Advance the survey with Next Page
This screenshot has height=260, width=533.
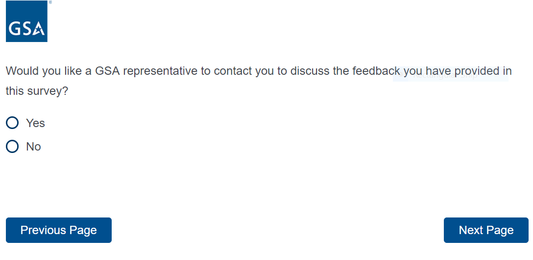(485, 230)
